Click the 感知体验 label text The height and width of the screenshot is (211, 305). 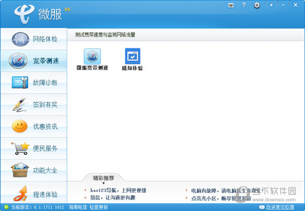pos(132,68)
